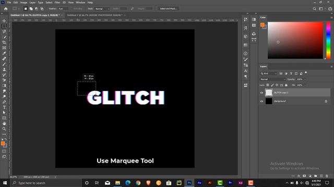The width and height of the screenshot is (334, 187).
Task: Choose Add to selection mode
Action: (31, 9)
